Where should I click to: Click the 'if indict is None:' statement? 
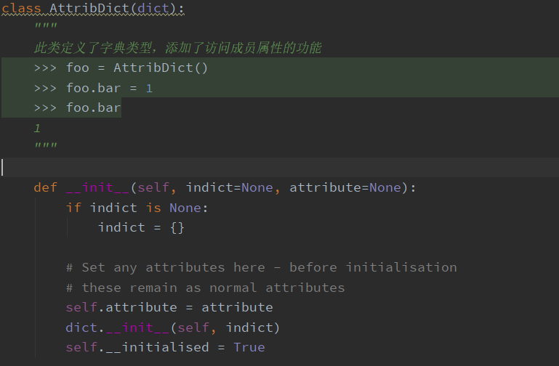(137, 208)
